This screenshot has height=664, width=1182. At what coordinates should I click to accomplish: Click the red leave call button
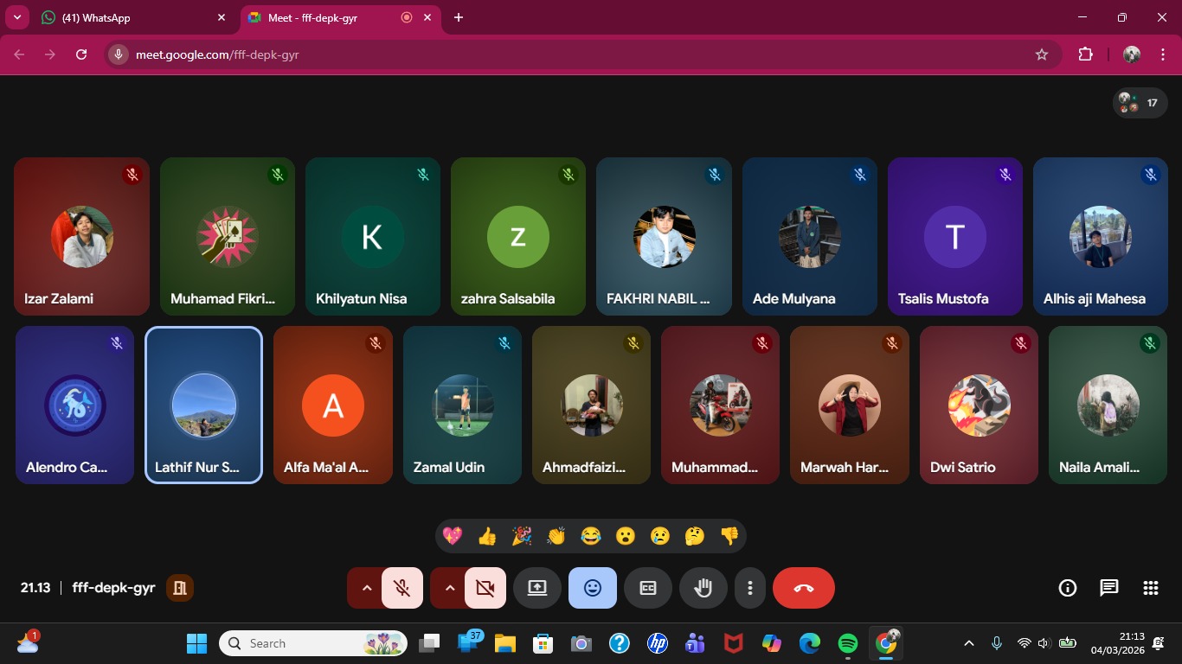pyautogui.click(x=804, y=588)
